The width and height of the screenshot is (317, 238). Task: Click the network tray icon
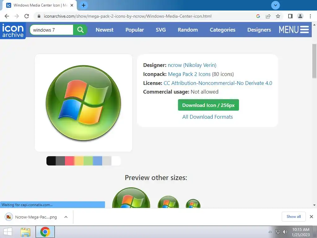278,232
